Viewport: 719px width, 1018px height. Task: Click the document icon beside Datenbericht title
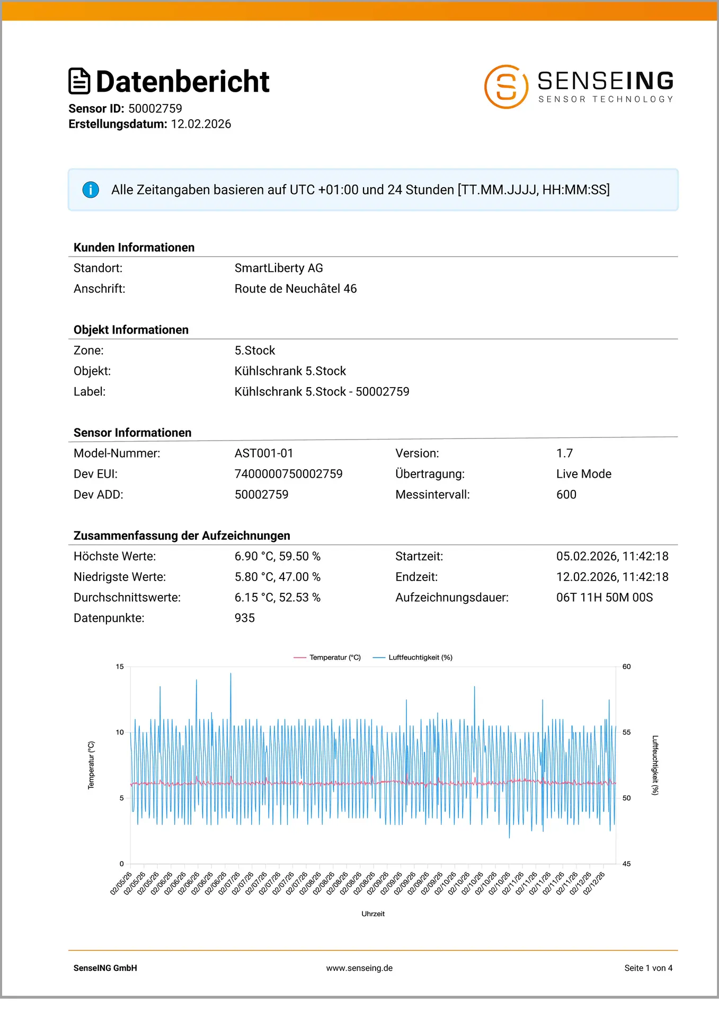79,81
